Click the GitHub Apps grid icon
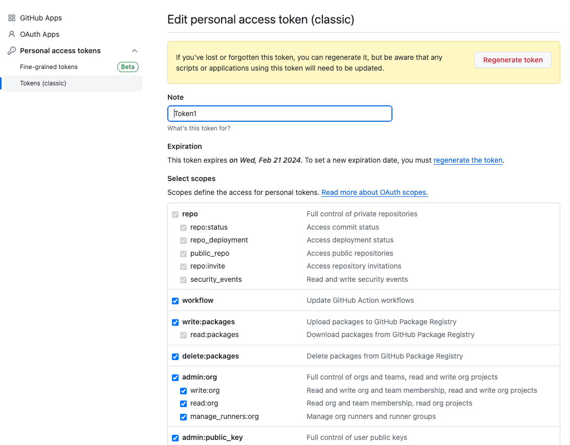Viewport: 570px width, 445px height. click(12, 18)
